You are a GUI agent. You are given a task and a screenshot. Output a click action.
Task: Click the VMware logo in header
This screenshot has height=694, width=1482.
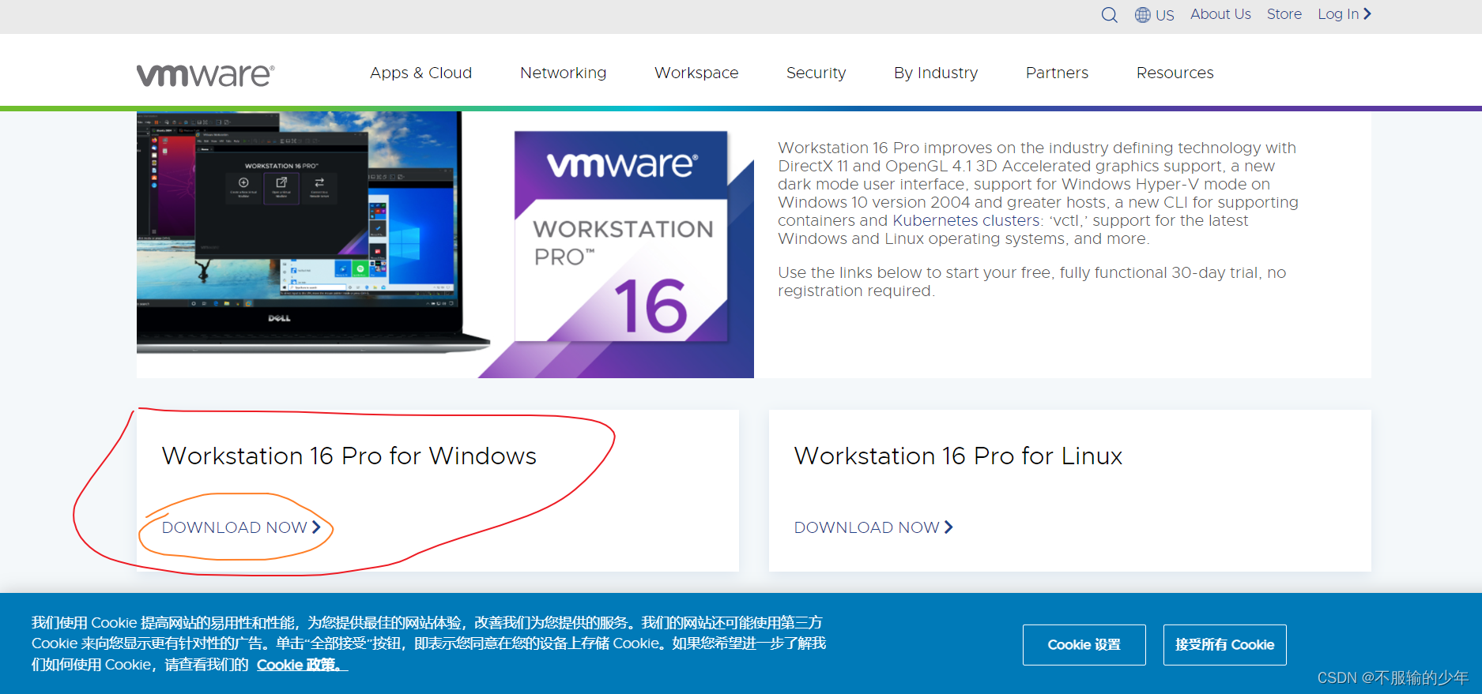coord(206,75)
